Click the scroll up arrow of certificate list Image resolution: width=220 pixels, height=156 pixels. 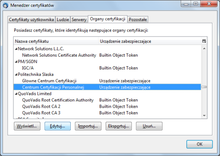point(204,49)
